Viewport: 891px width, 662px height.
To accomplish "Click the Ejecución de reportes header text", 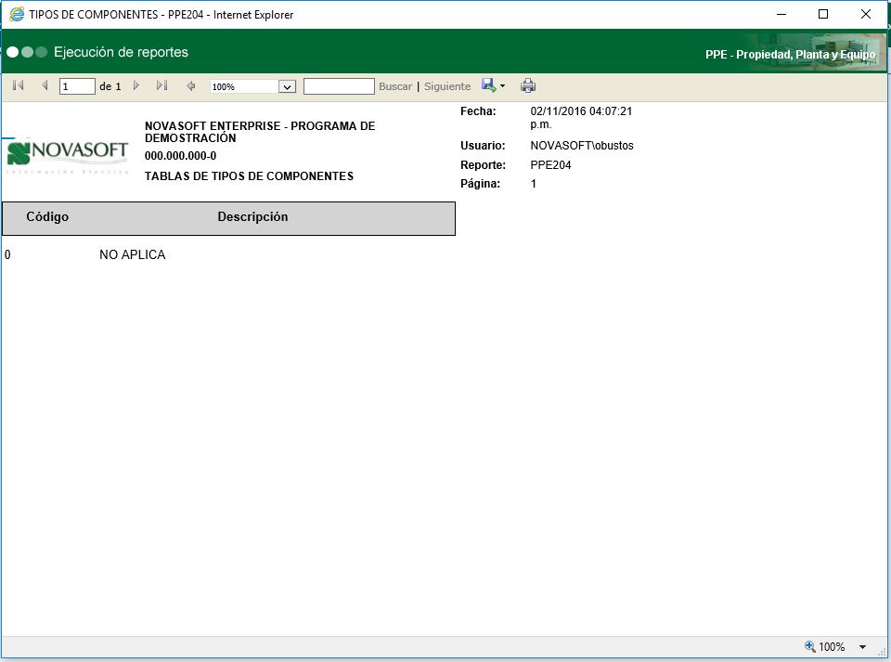I will 121,52.
